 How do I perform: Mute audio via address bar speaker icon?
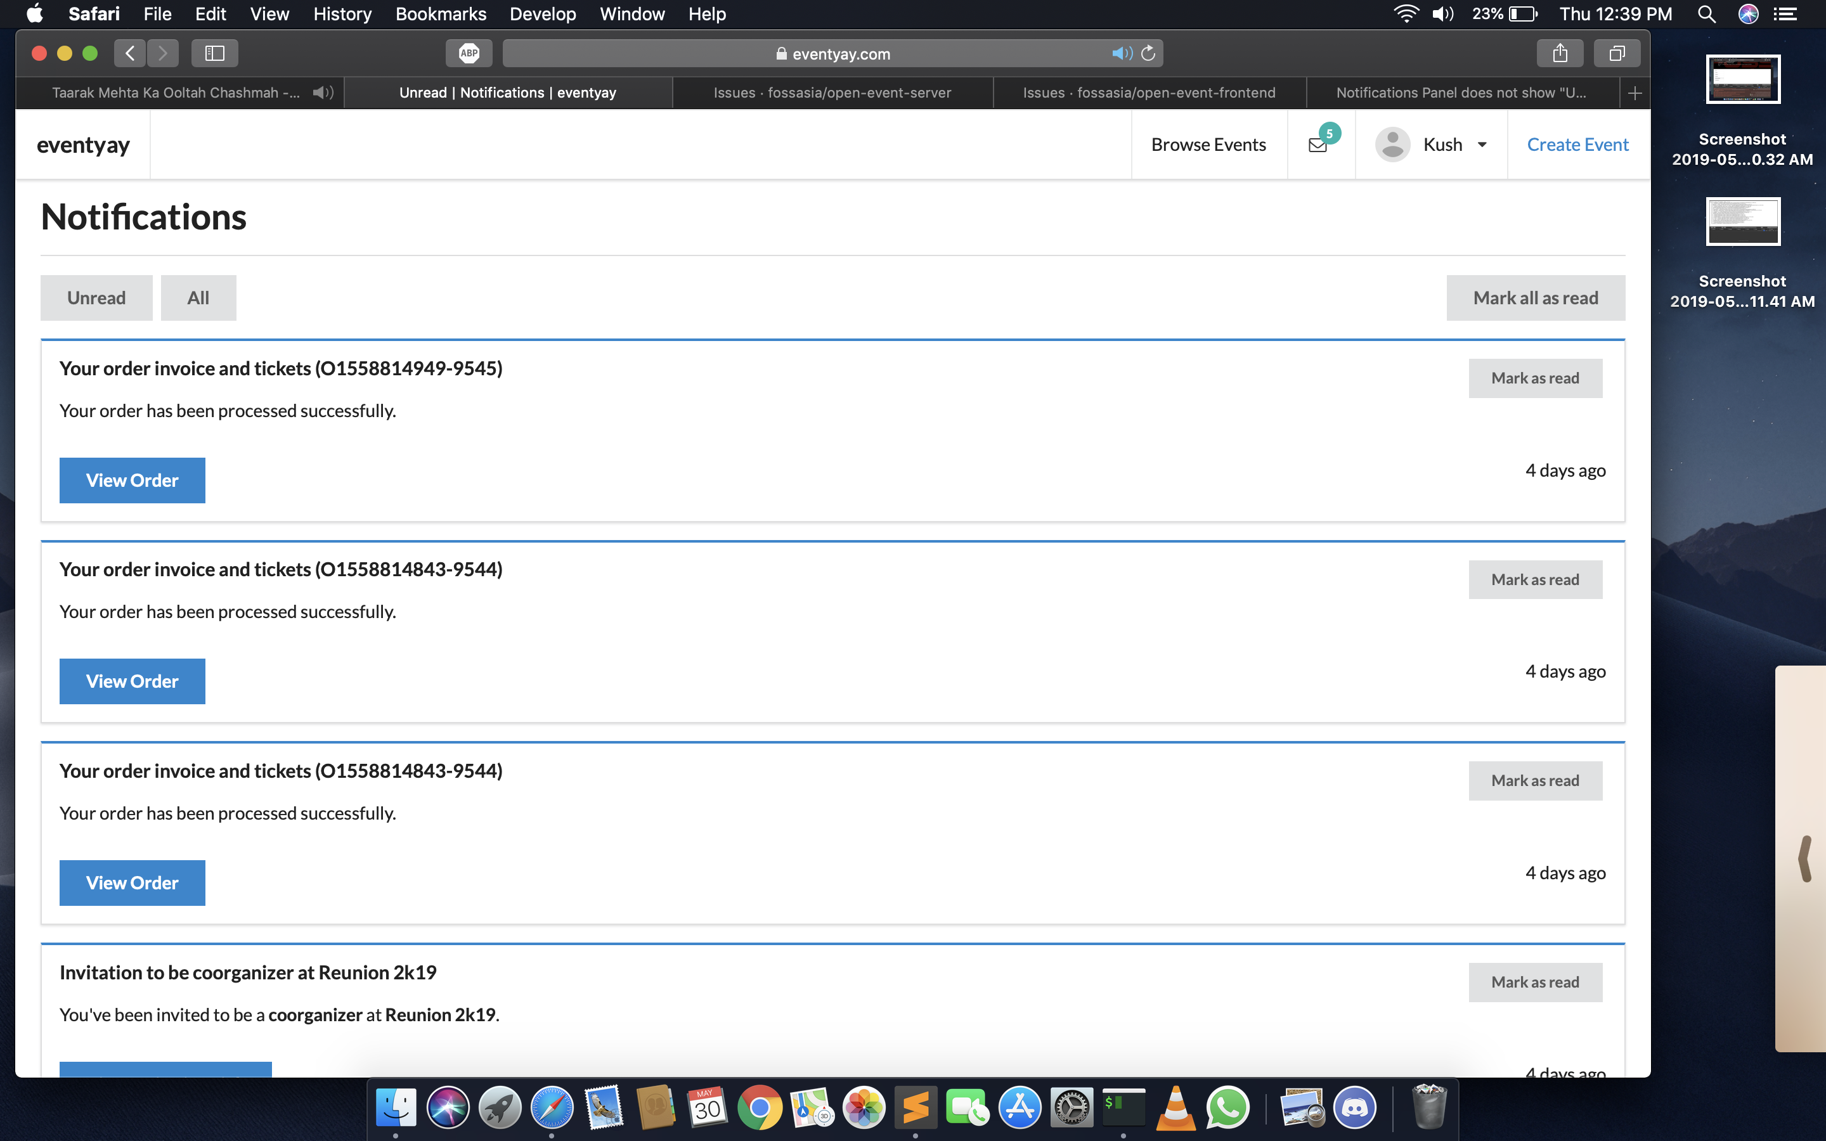tap(1121, 53)
